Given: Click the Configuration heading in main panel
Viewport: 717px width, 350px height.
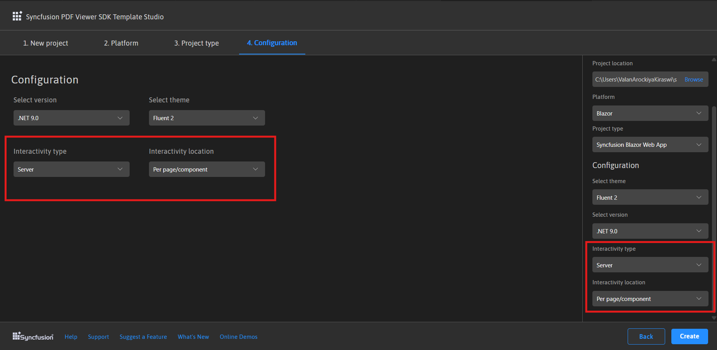Looking at the screenshot, I should click(45, 80).
